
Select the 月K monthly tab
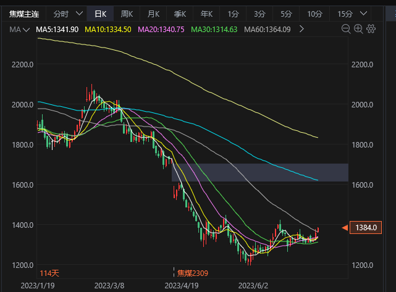pos(153,14)
